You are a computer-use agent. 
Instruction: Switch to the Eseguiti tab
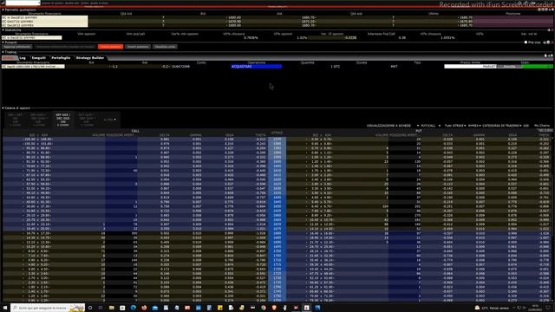click(x=38, y=58)
